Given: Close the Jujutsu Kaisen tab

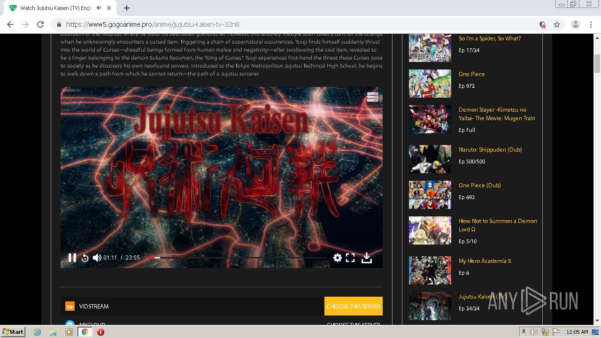Looking at the screenshot, I should (109, 8).
